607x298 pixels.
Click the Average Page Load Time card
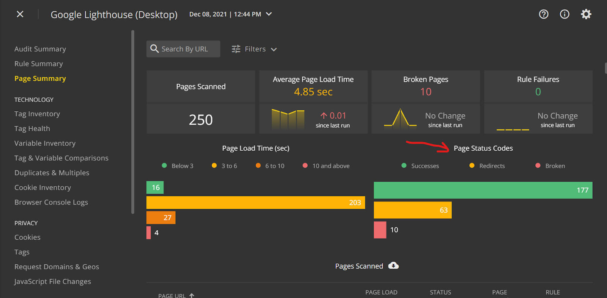[313, 102]
